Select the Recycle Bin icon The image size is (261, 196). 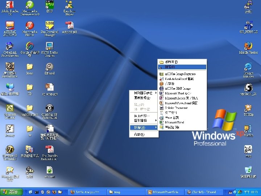pyautogui.click(x=248, y=172)
